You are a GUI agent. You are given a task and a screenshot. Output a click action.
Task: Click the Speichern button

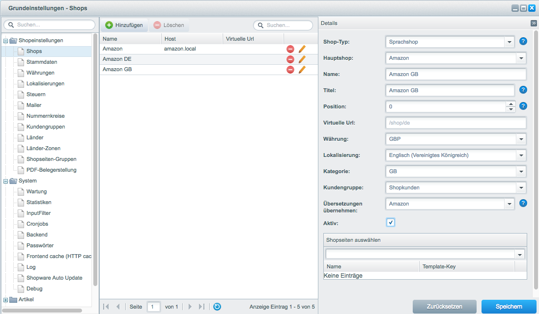tap(509, 307)
